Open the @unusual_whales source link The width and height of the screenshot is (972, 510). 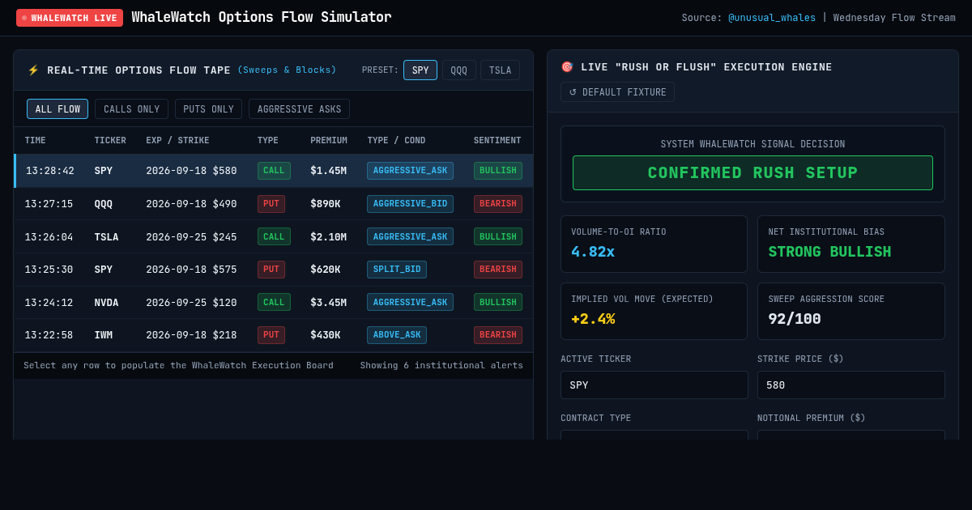(x=772, y=18)
